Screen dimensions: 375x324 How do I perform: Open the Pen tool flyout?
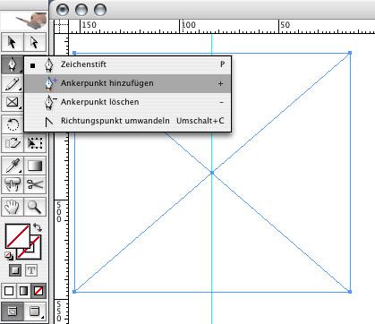(13, 64)
